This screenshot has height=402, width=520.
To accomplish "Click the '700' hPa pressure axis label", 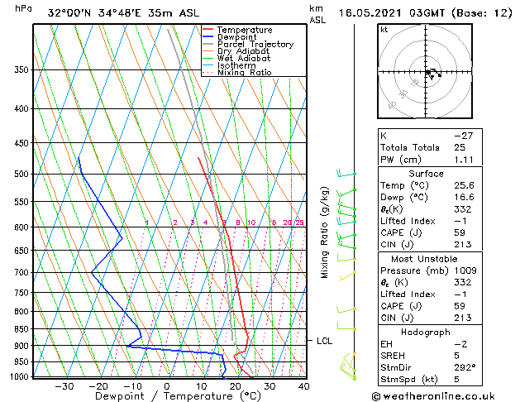I will 21,273.
